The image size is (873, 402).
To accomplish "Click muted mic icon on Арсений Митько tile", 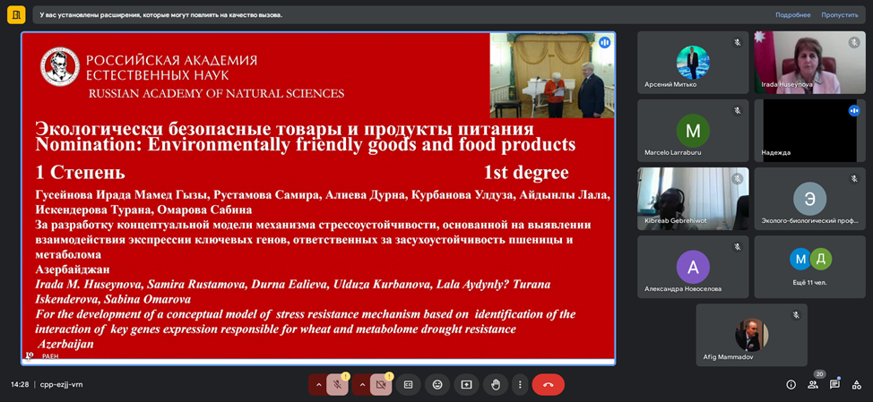I will 737,42.
